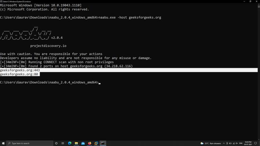Launch Microsoft Edge from the taskbar

(70, 143)
